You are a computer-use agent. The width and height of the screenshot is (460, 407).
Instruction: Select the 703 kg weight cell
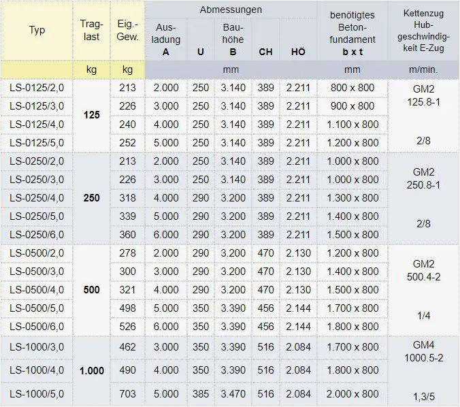click(x=128, y=393)
